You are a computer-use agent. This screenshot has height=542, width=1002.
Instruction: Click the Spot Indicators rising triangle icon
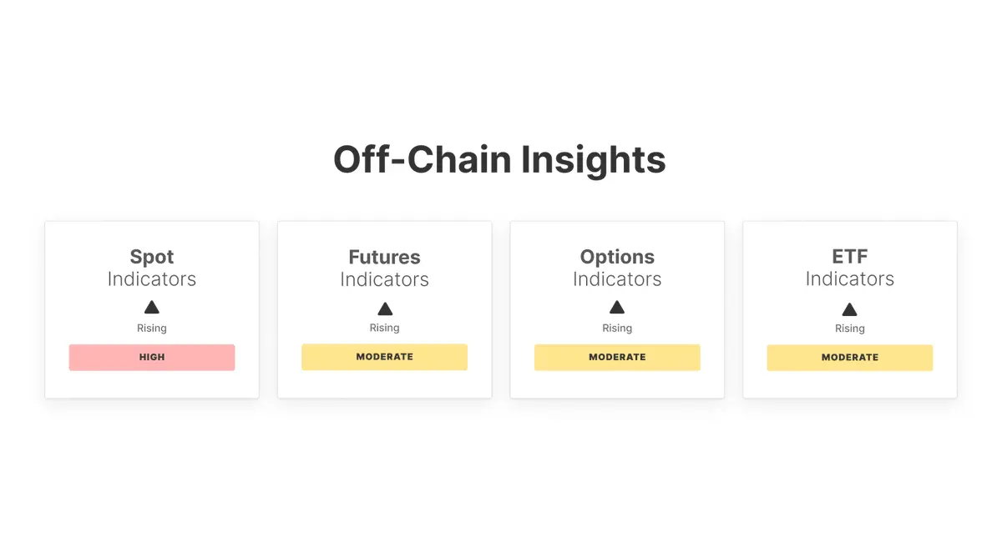[152, 308]
